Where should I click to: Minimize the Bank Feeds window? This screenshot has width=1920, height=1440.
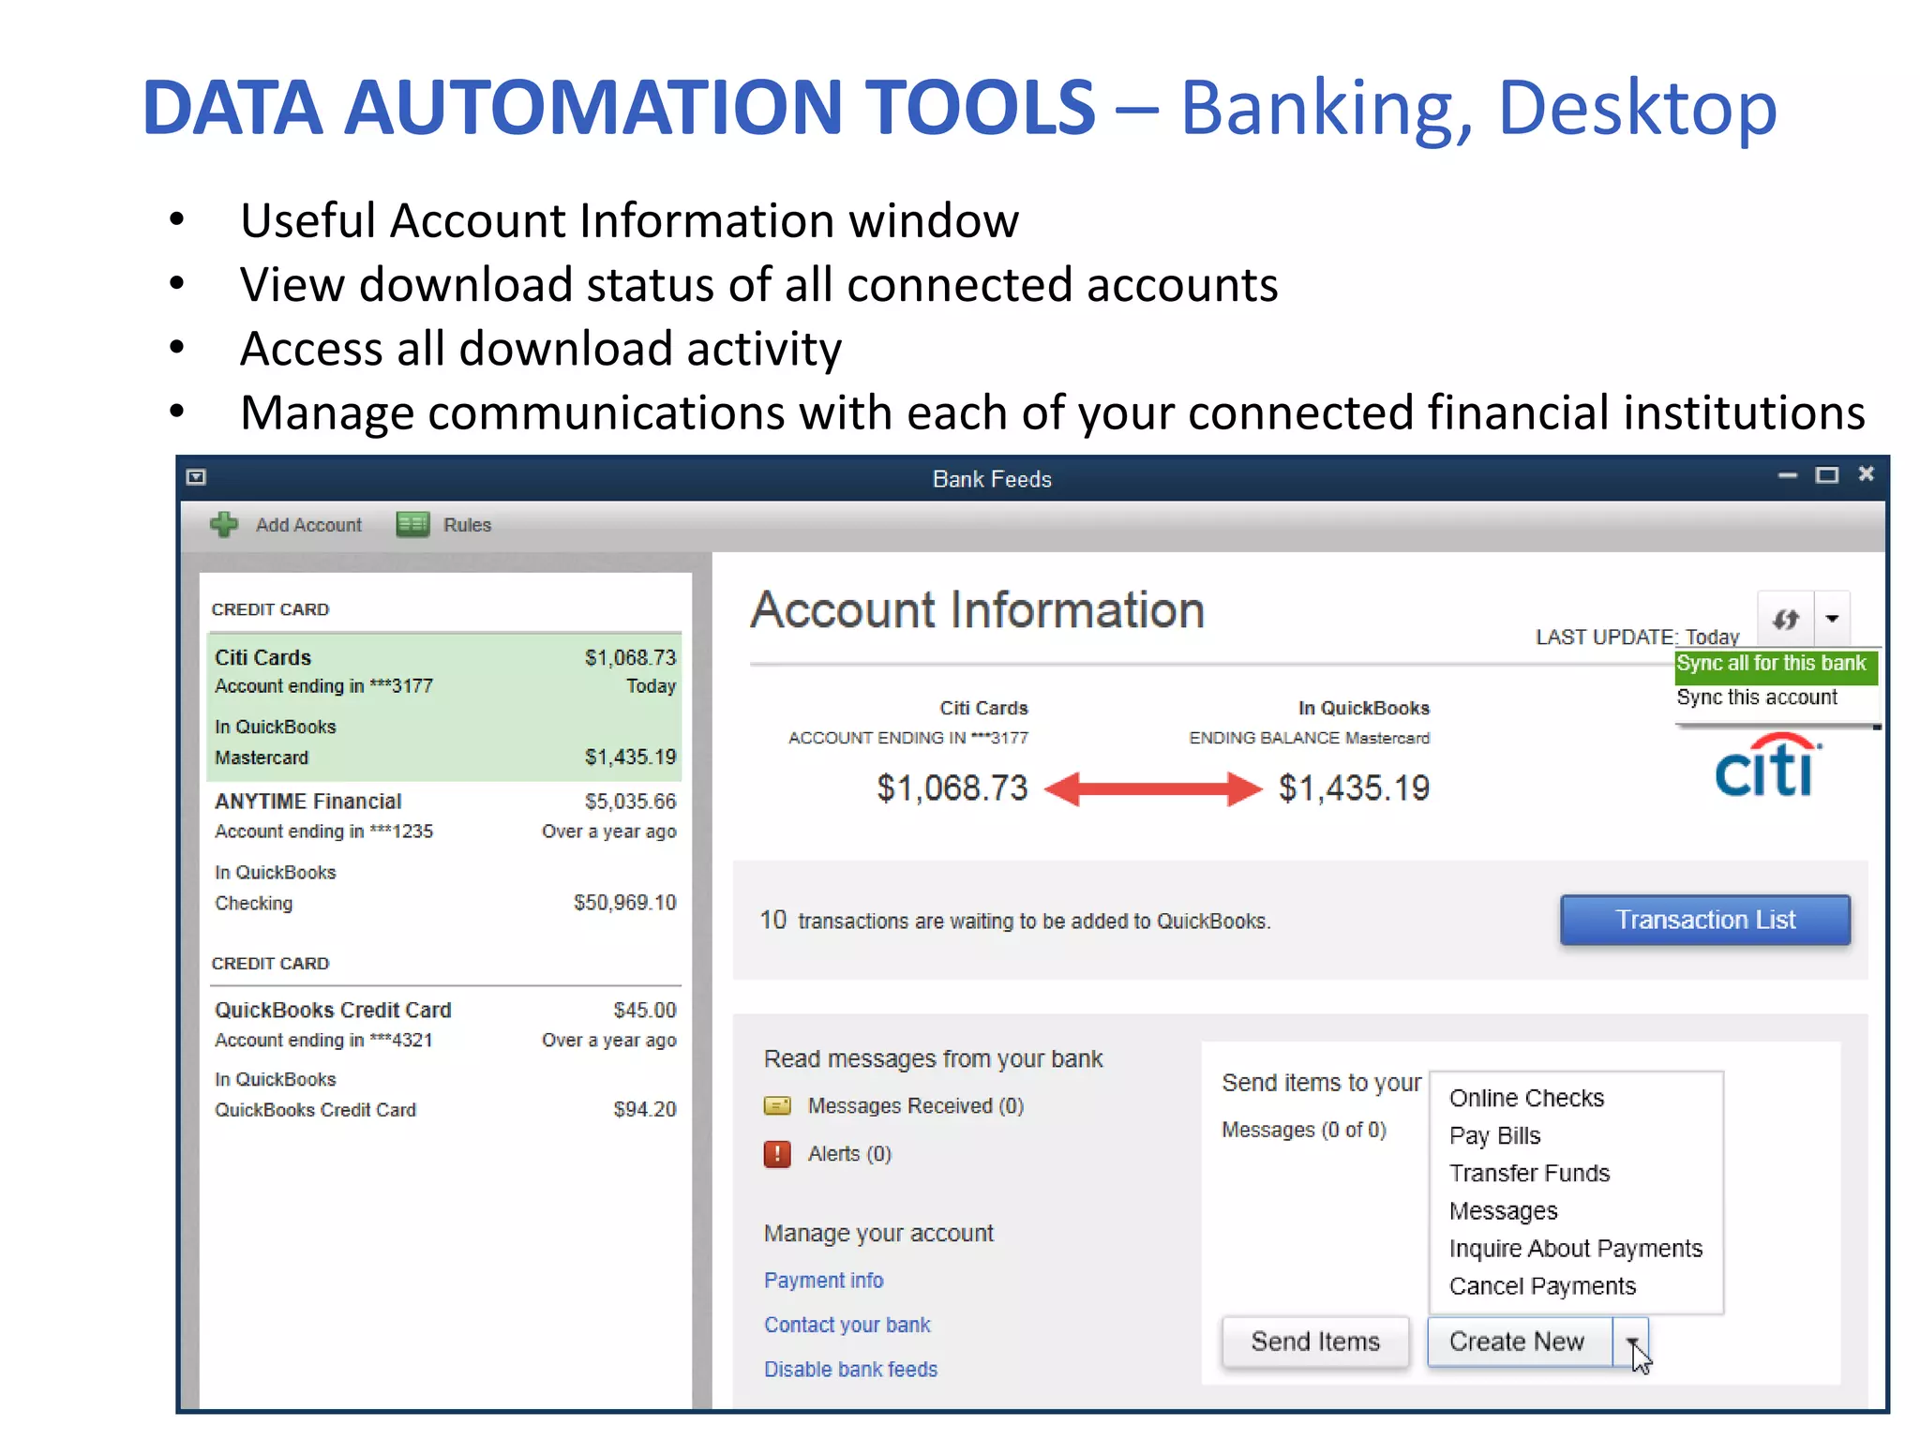pyautogui.click(x=1787, y=476)
